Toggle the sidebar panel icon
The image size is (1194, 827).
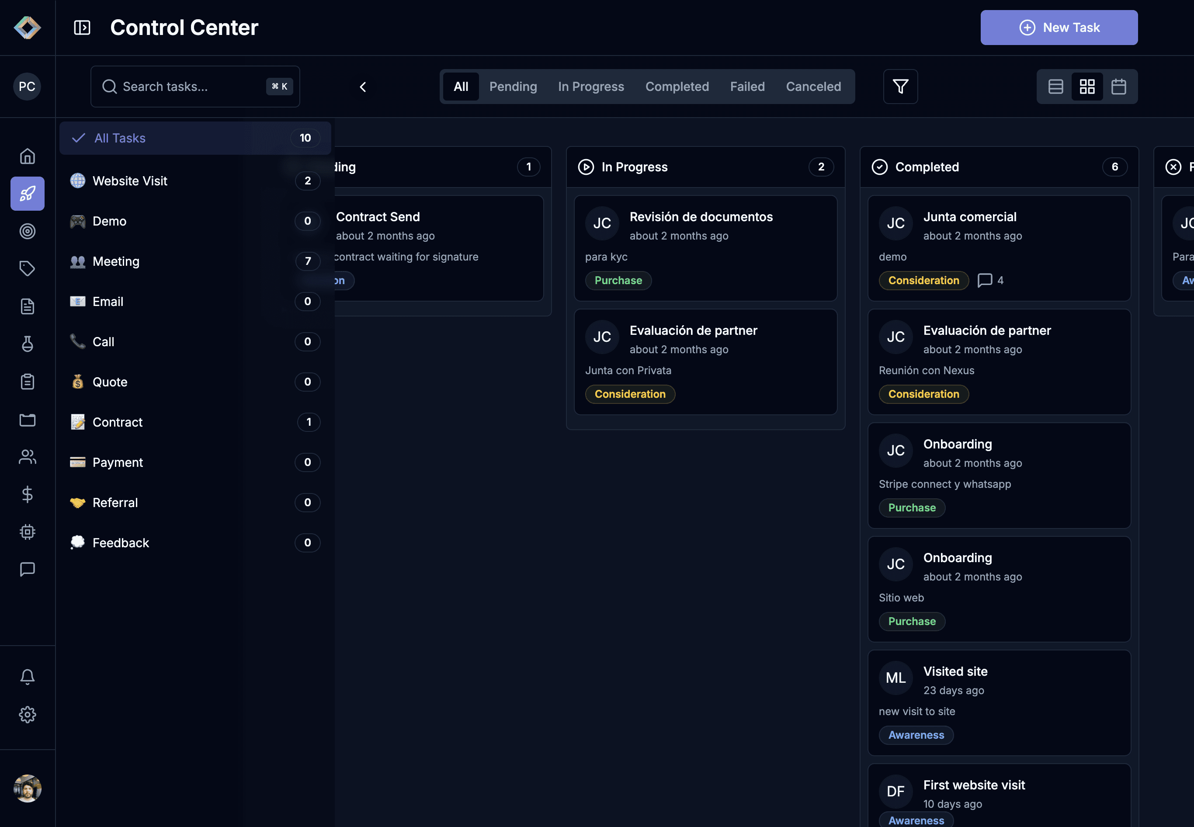(x=82, y=28)
